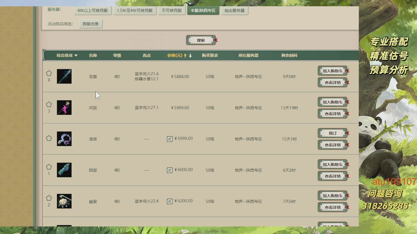417x234 pixels.
Task: Favorite the 陨星 item with star icon
Action: (49, 167)
